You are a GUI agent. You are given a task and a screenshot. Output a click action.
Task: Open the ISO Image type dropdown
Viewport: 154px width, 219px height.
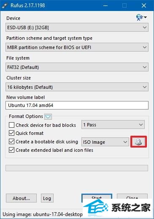pos(105,142)
